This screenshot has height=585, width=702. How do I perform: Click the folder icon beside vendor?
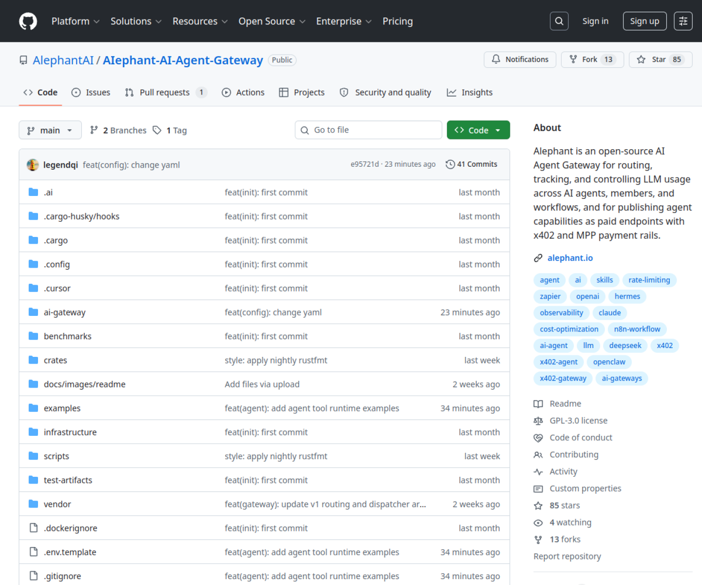click(33, 504)
